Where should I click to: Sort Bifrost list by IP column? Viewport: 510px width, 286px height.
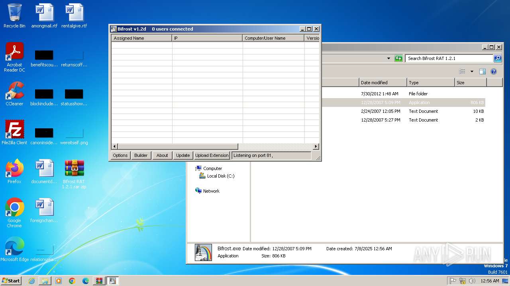(x=207, y=38)
